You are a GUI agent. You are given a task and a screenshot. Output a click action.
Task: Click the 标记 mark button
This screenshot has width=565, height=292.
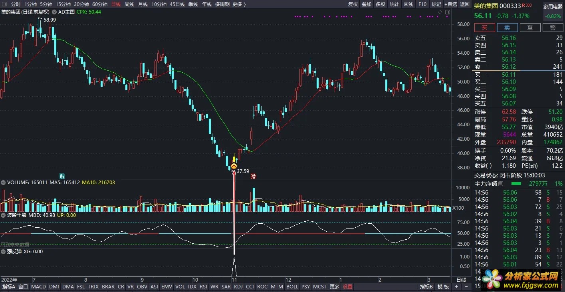point(436,4)
